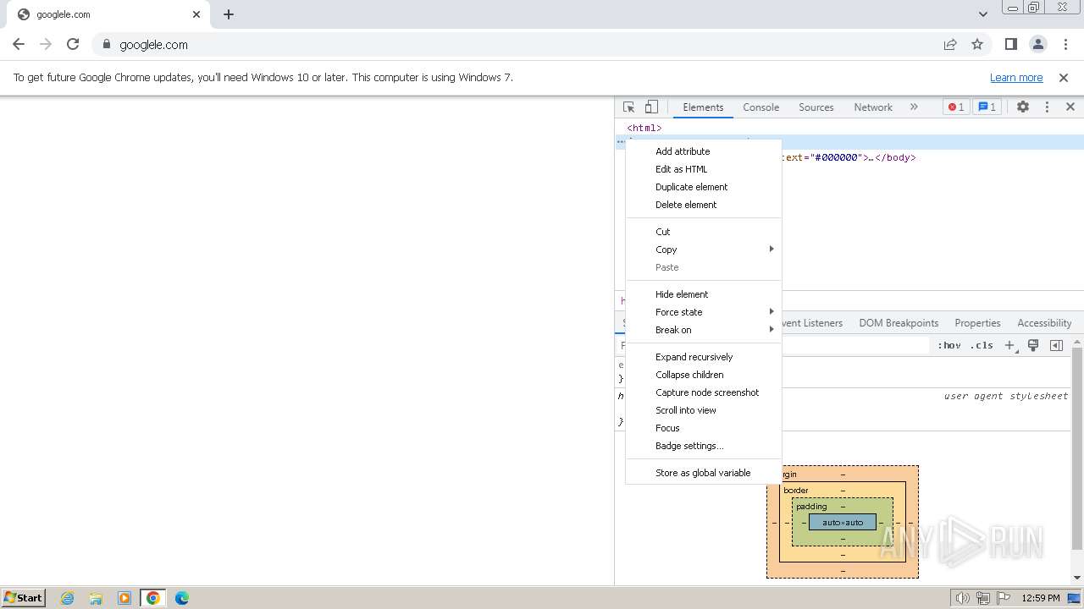
Task: Select Capture node screenshot
Action: tap(703, 392)
